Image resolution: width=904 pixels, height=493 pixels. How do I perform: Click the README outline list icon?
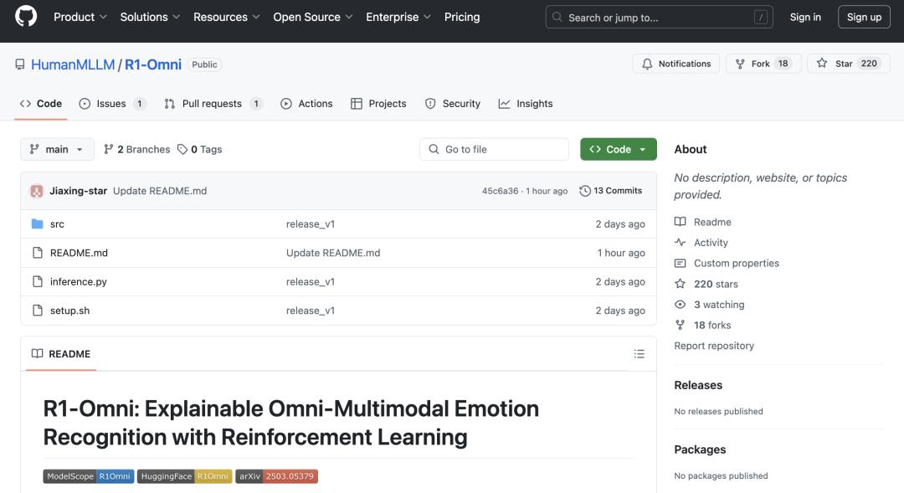coord(639,354)
